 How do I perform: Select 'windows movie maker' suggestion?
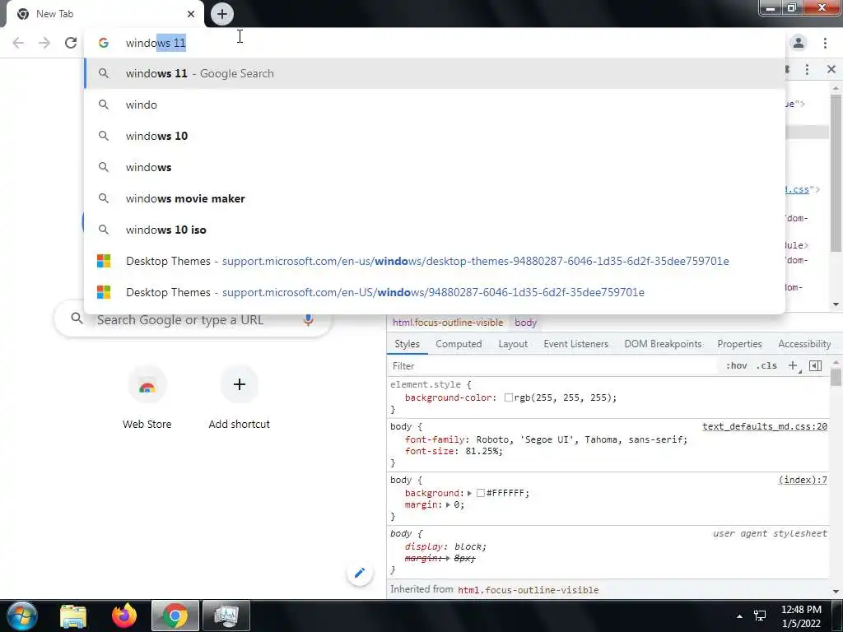tap(435, 198)
